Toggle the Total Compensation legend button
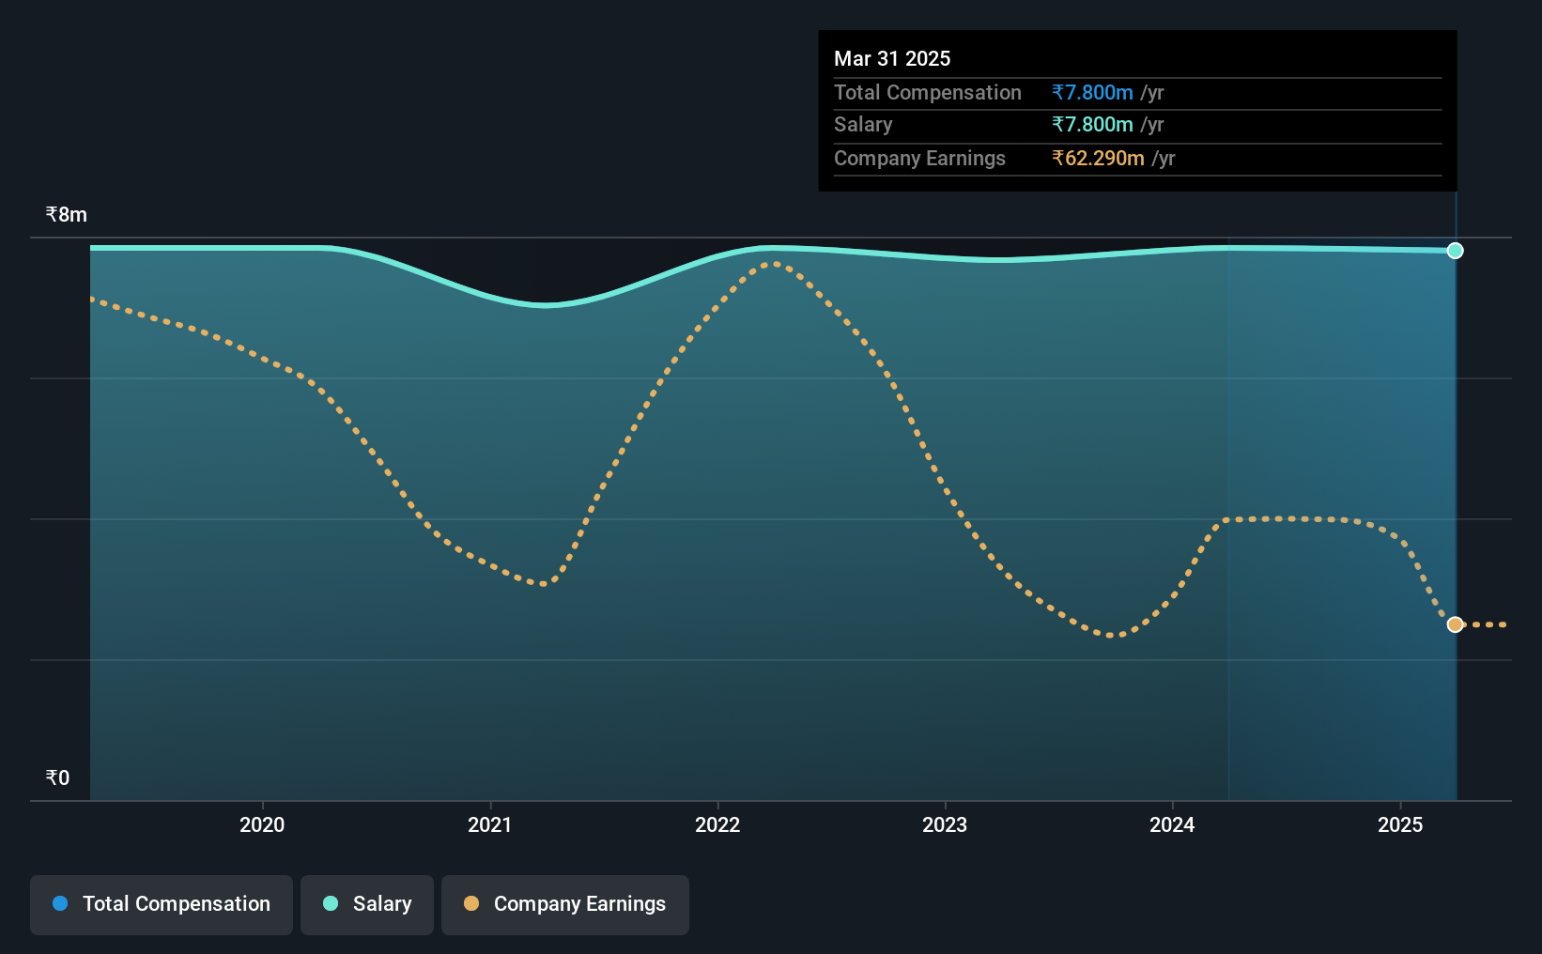 click(x=162, y=904)
